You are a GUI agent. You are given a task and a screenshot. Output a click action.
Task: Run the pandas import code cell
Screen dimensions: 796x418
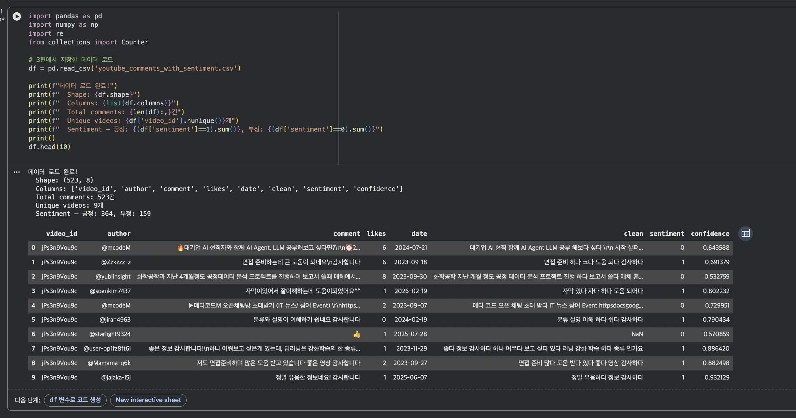click(x=17, y=16)
